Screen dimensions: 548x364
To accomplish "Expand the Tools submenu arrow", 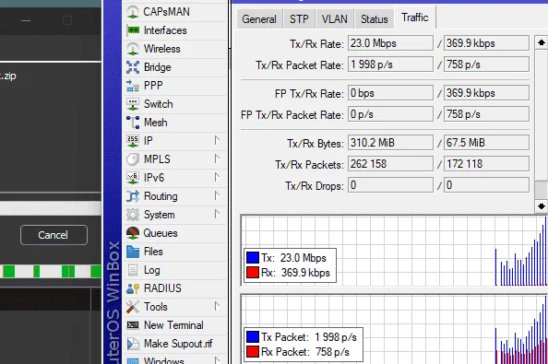I will 217,307.
